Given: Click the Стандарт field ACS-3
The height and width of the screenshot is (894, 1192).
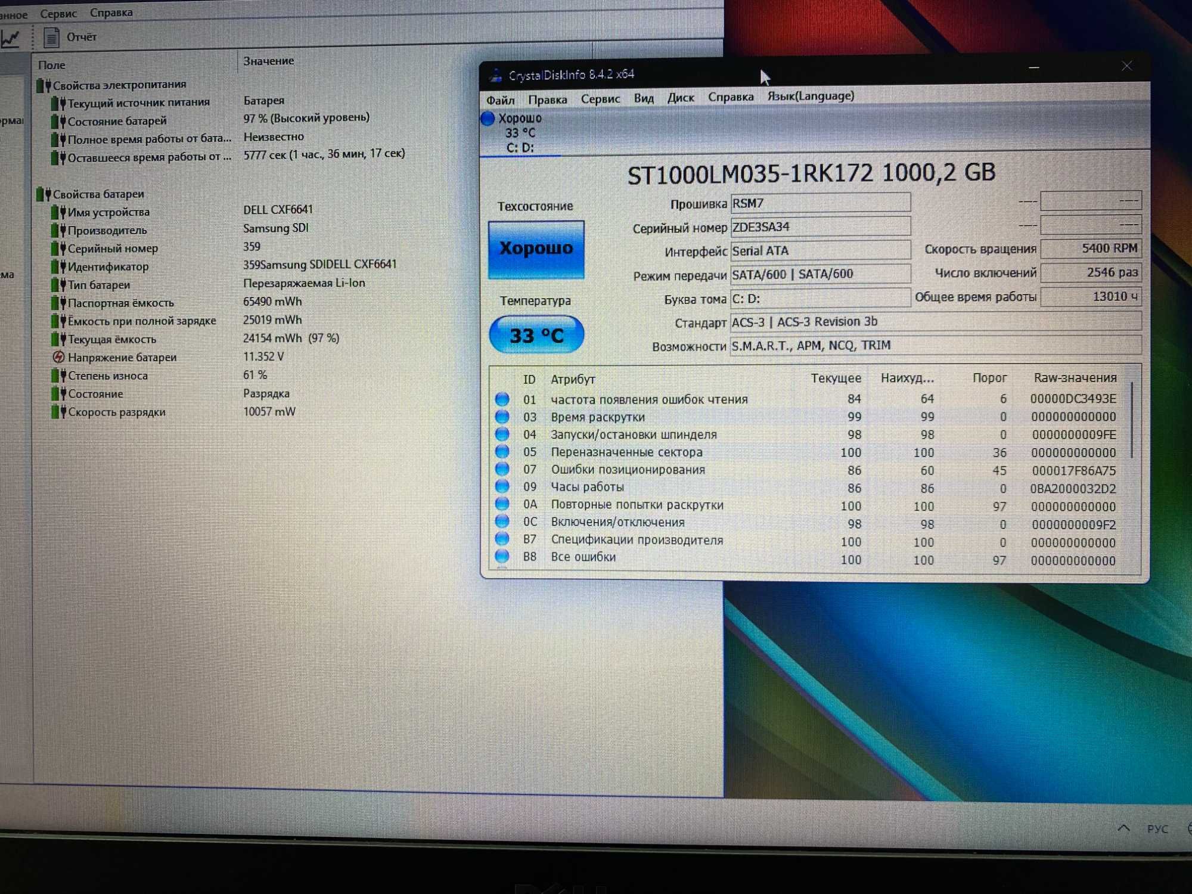Looking at the screenshot, I should click(x=936, y=322).
